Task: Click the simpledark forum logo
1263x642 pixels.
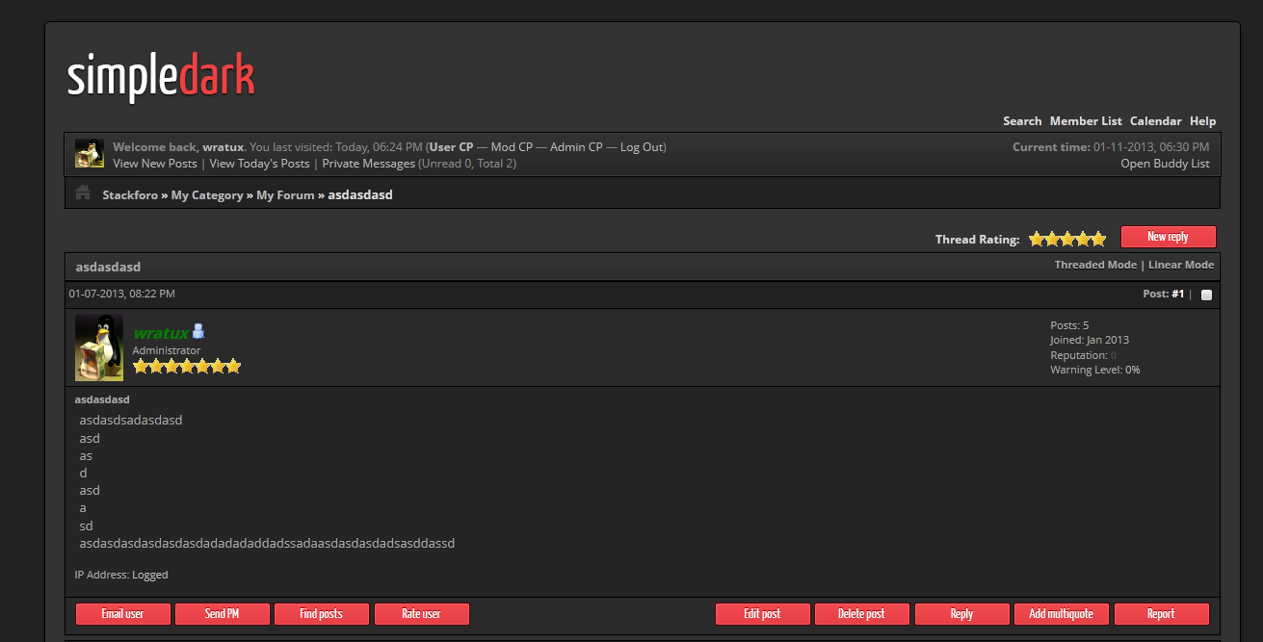Action: point(161,78)
